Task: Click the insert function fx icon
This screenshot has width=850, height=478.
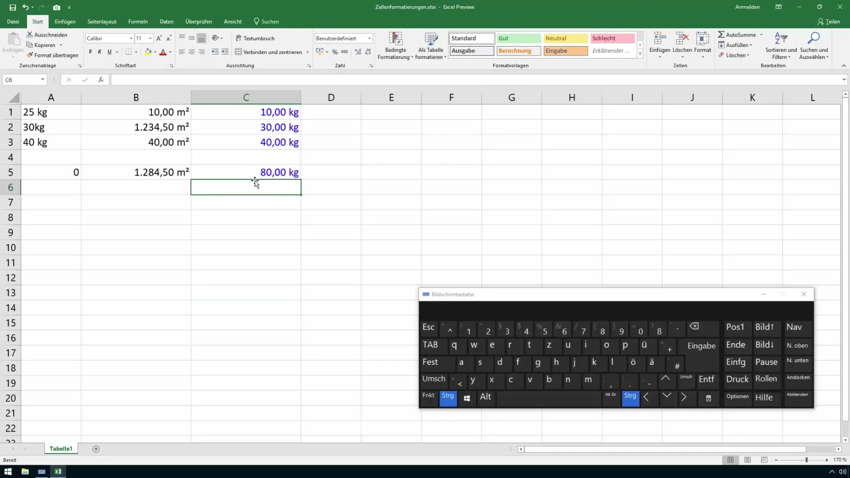Action: tap(101, 80)
